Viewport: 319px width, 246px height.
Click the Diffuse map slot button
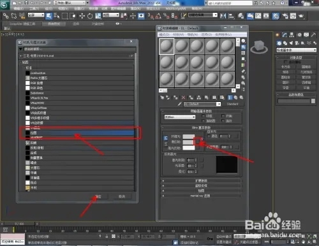click(198, 141)
